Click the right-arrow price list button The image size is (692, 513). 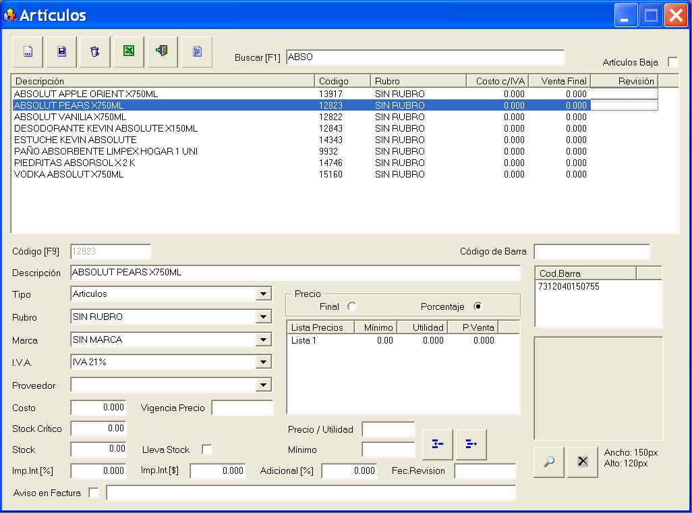471,444
